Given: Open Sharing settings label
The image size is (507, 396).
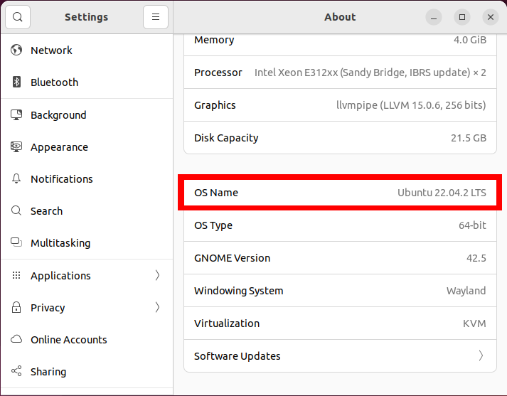Looking at the screenshot, I should pyautogui.click(x=48, y=372).
